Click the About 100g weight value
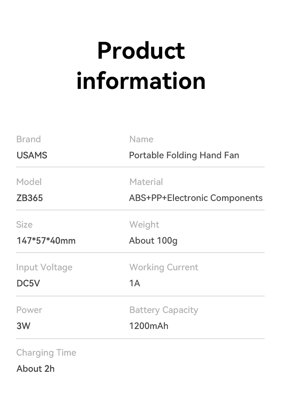Viewport: 281px width, 404px height. pyautogui.click(x=153, y=241)
